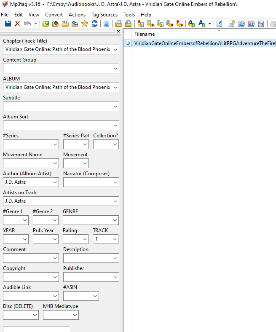Expand the #Series-Part dropdown
Viewport: 276px width, 332px height.
[85, 145]
